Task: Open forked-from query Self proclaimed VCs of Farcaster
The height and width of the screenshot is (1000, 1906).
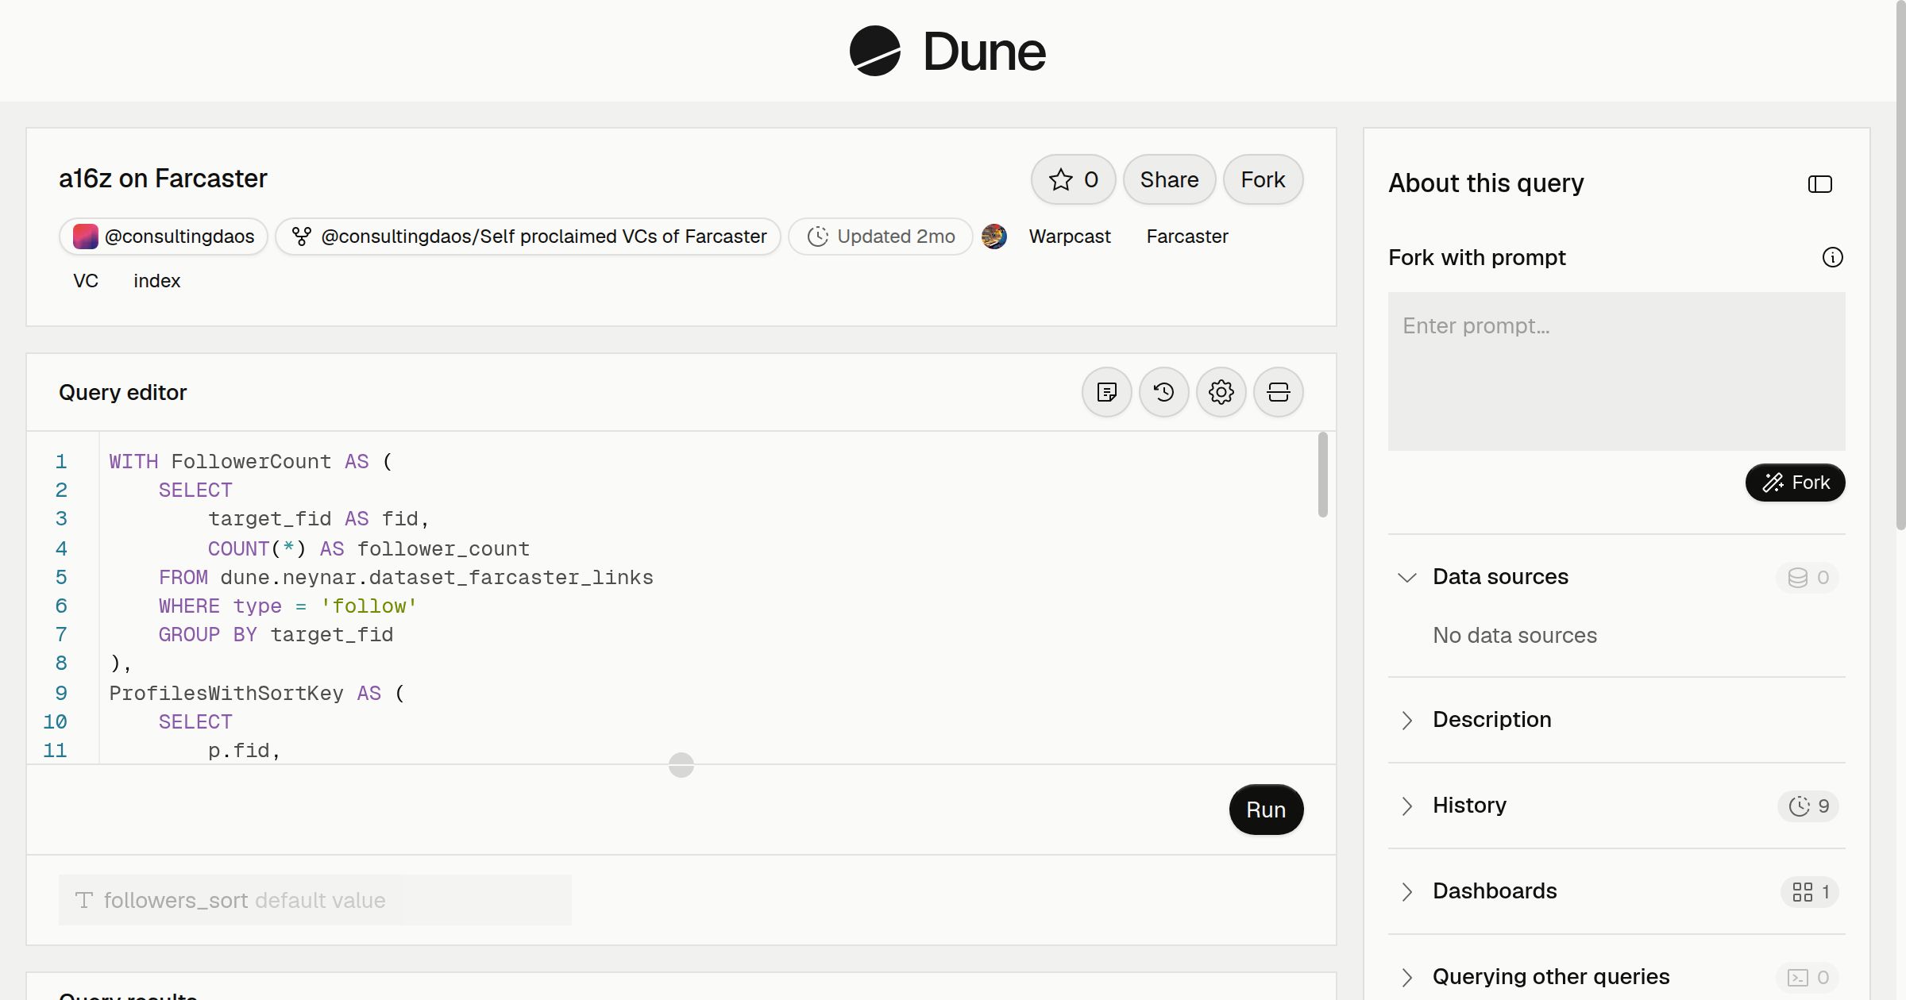Action: 528,237
